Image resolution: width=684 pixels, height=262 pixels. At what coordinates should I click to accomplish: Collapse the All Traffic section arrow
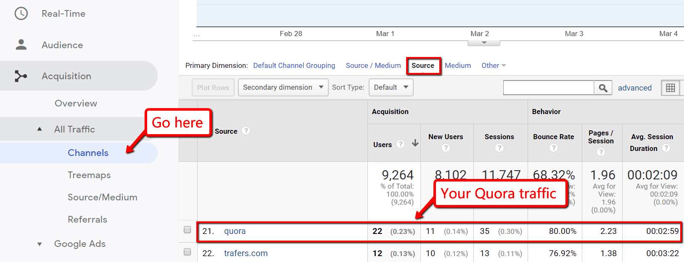point(40,129)
